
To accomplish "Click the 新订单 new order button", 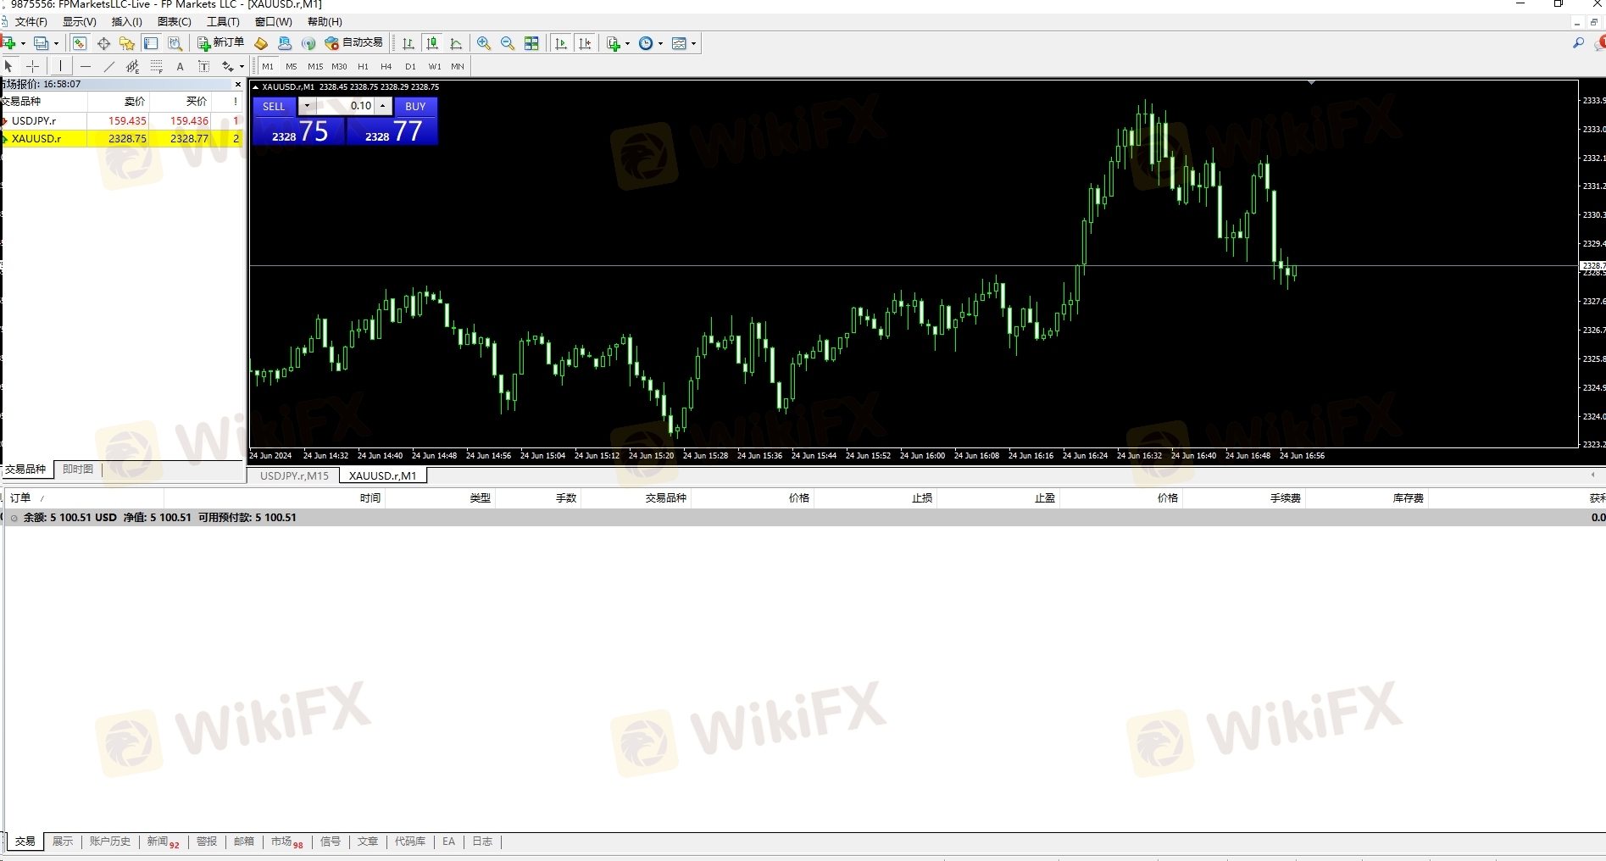I will tap(220, 42).
